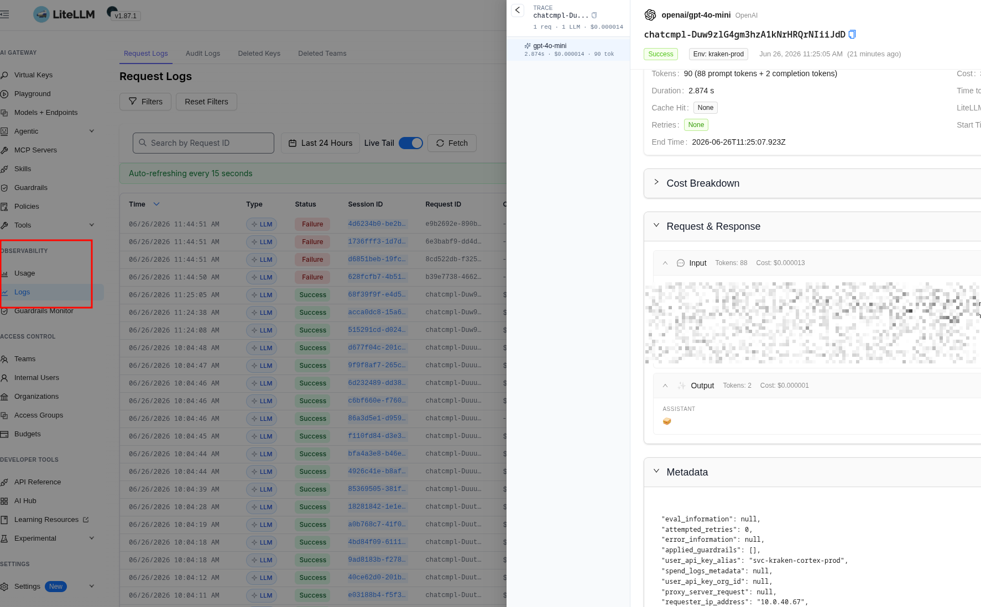981x607 pixels.
Task: Select Logs in the sidebar
Action: tap(22, 292)
